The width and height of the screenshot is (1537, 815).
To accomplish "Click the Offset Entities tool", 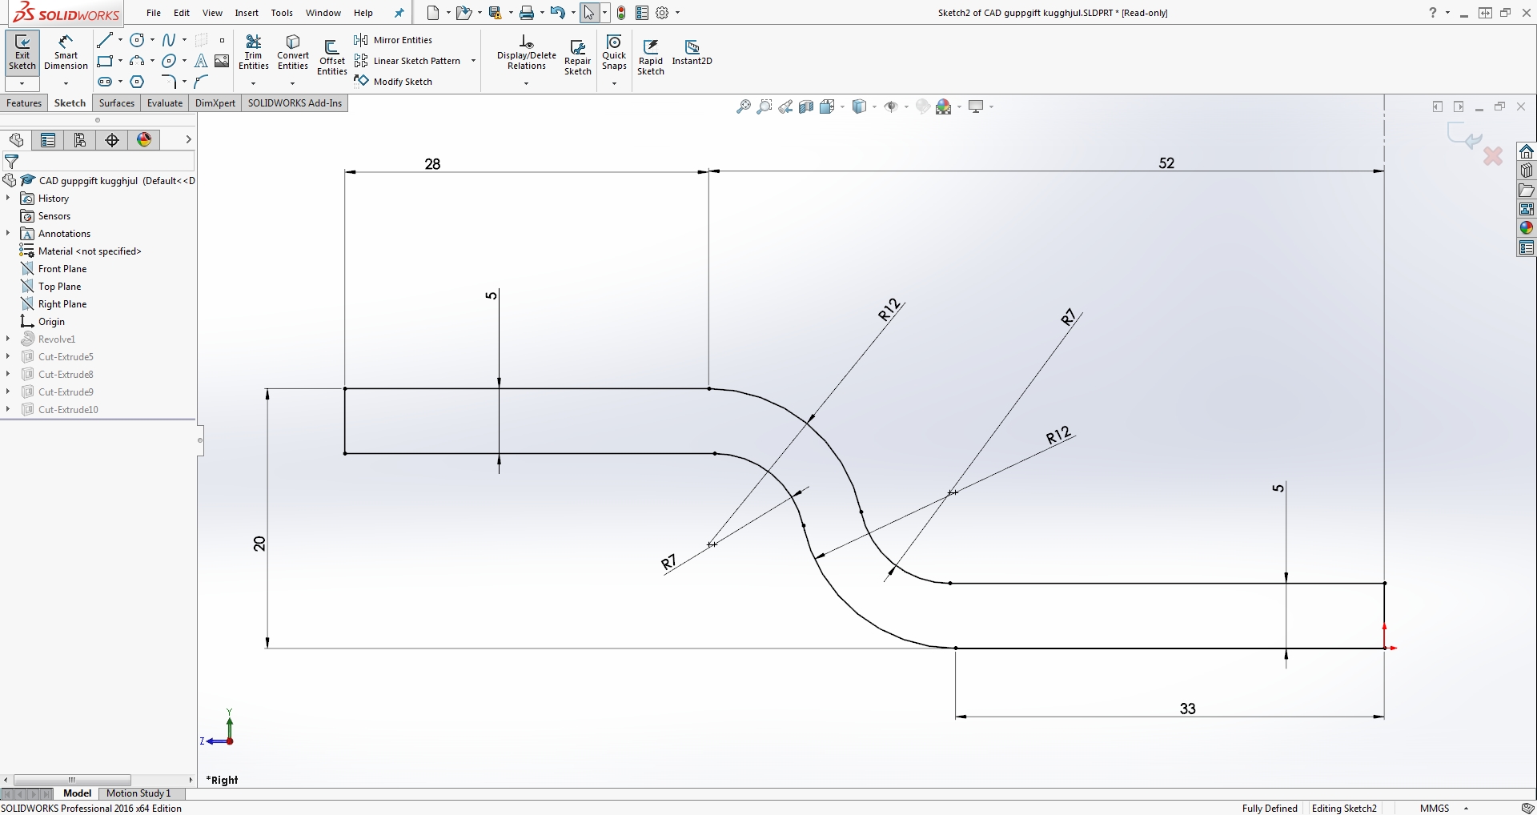I will tap(331, 58).
